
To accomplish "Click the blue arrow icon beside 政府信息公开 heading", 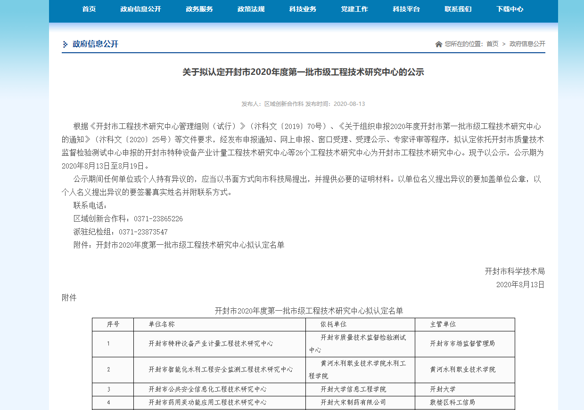I will 65,44.
